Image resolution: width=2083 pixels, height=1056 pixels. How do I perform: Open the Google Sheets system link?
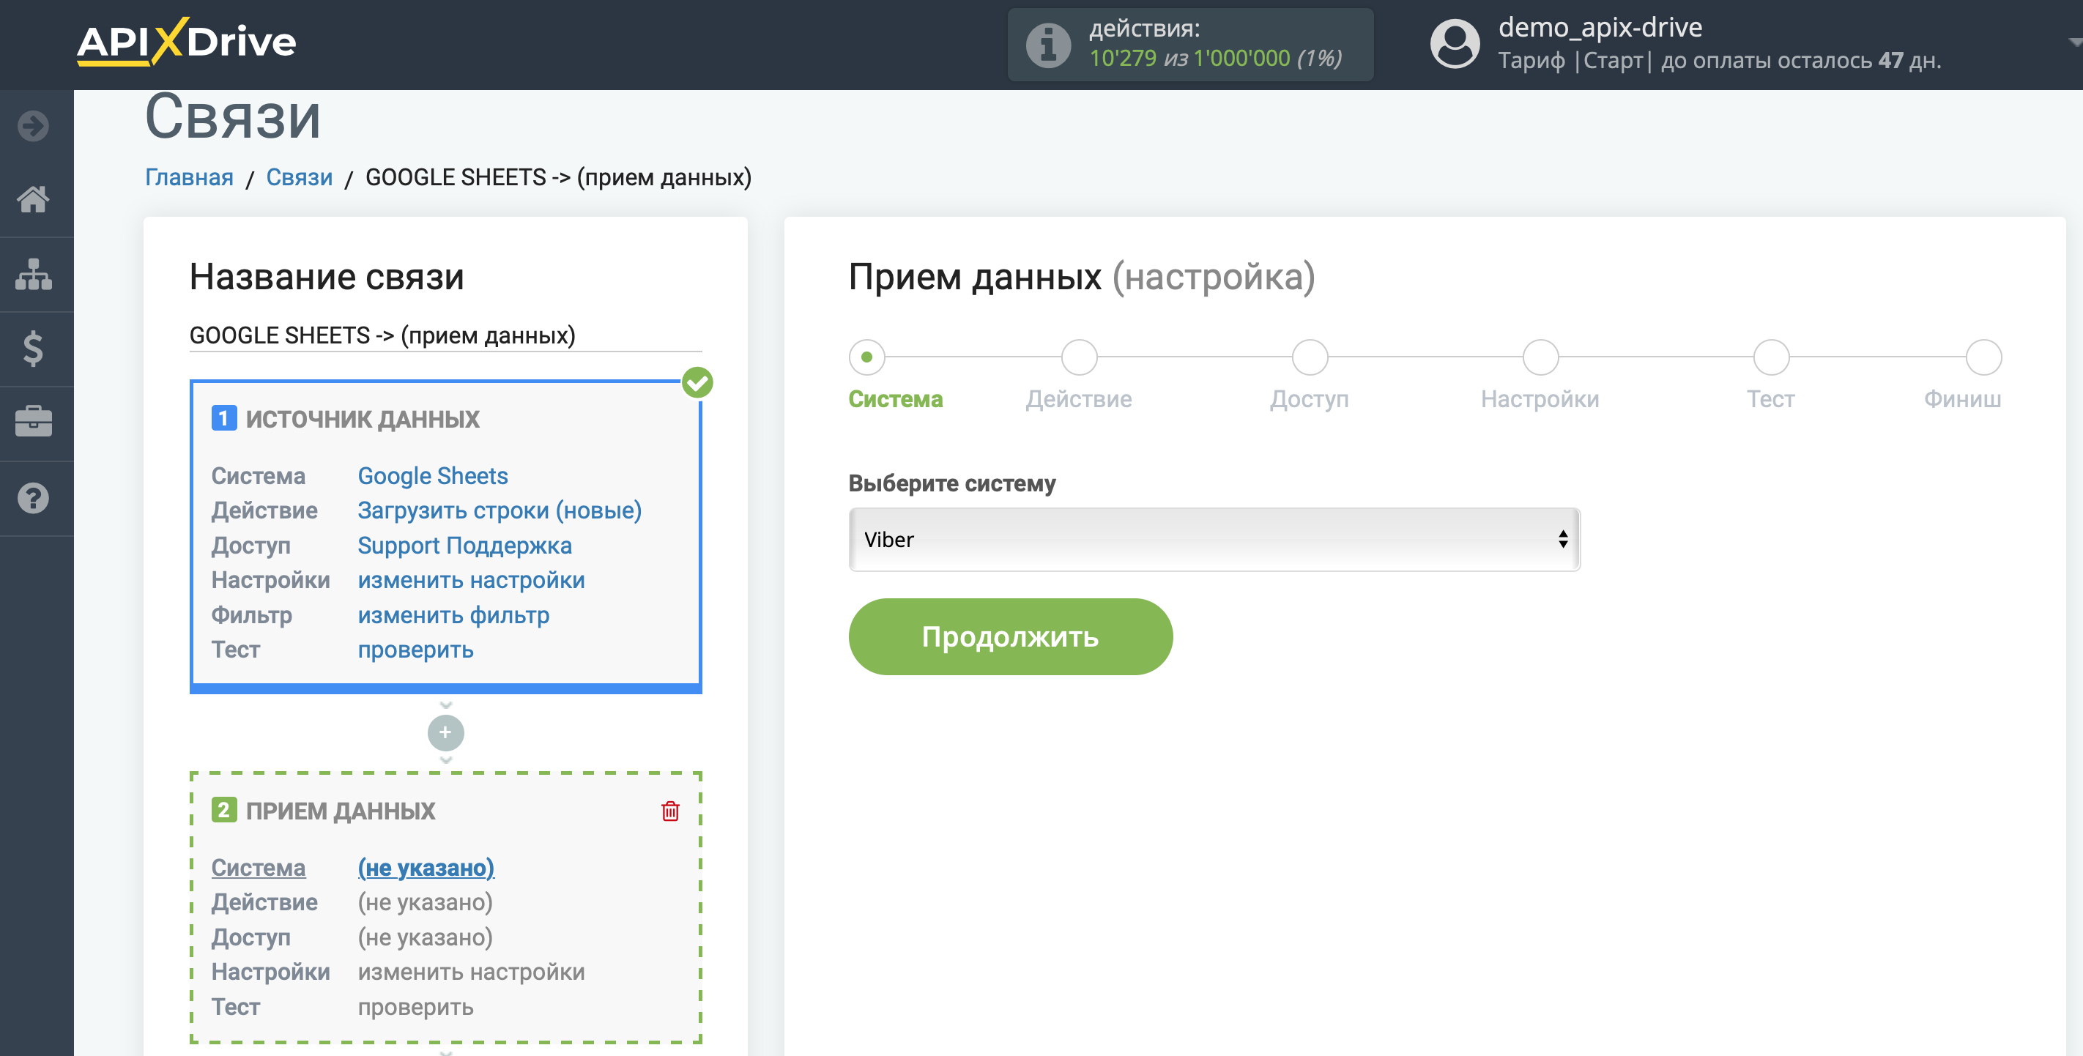point(433,475)
